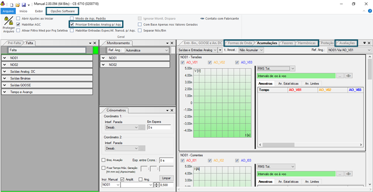Screen dimensions: 373x192
Task: Open Ref. Ang. Automática dropdown
Action: 147,50
